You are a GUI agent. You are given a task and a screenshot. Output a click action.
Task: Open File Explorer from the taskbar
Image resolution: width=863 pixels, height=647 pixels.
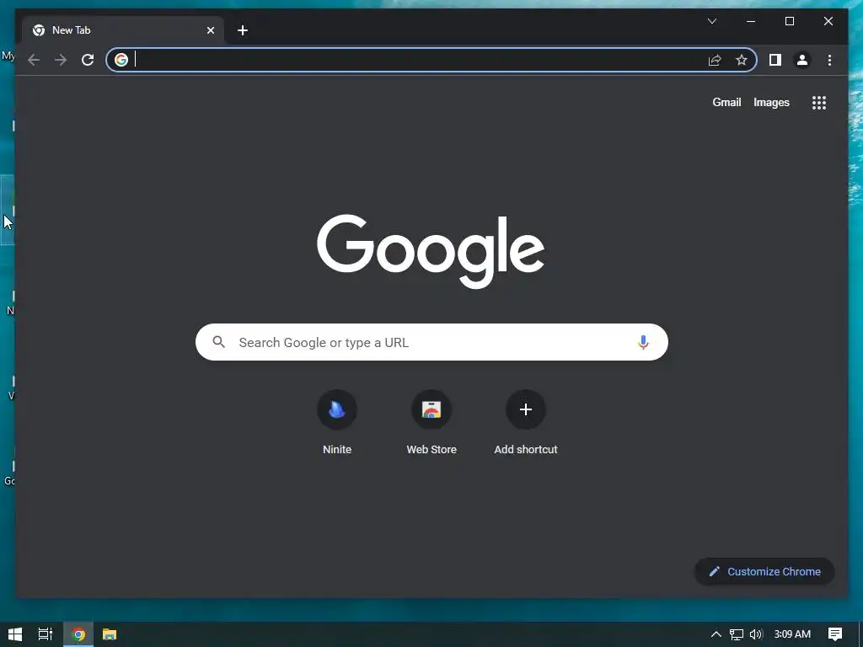coord(110,634)
